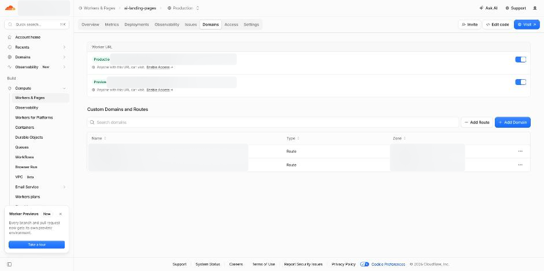This screenshot has width=544, height=271.
Task: Click the blue Visit button
Action: pos(527,25)
